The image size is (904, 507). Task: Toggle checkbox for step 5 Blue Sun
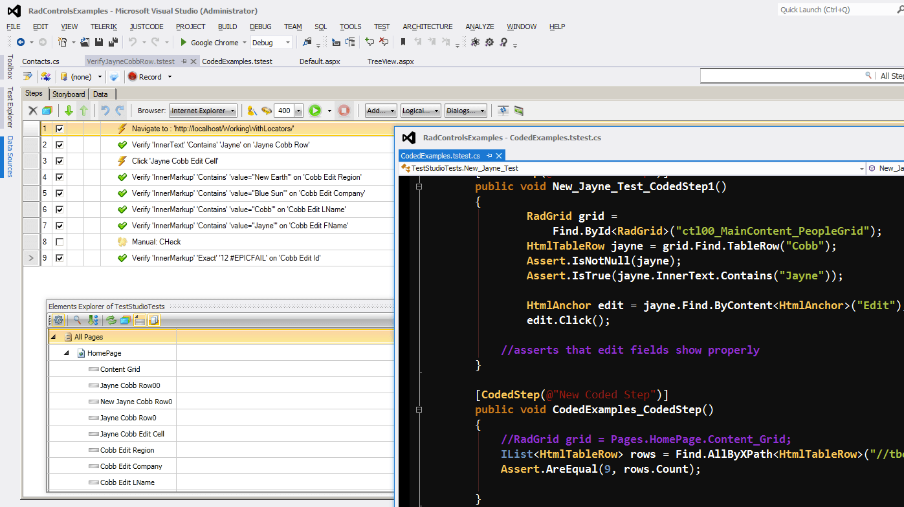click(x=60, y=193)
